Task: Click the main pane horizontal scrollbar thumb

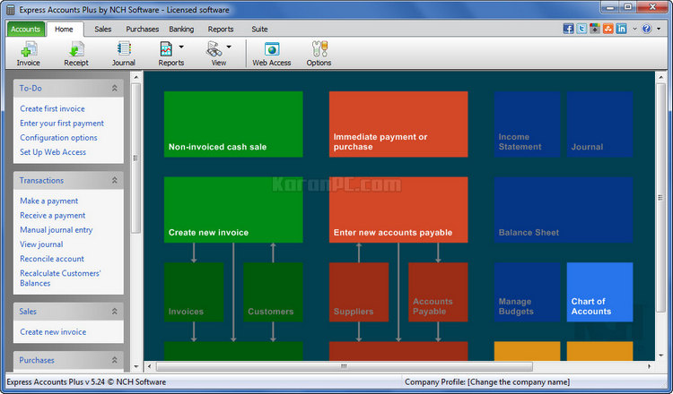Action: tap(345, 366)
